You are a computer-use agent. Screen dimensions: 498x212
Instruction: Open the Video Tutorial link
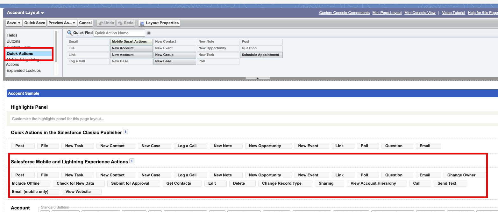coord(453,13)
